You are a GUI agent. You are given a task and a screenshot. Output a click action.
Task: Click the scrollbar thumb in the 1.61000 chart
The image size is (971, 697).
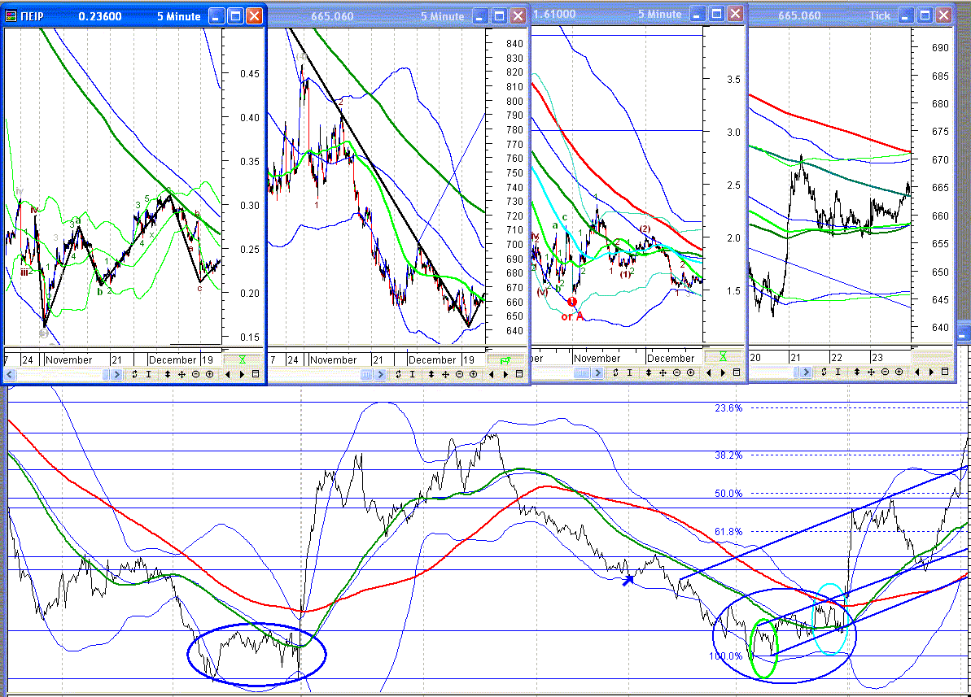[582, 372]
